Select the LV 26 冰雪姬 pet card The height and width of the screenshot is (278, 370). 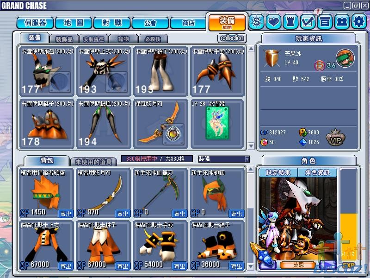tap(217, 124)
